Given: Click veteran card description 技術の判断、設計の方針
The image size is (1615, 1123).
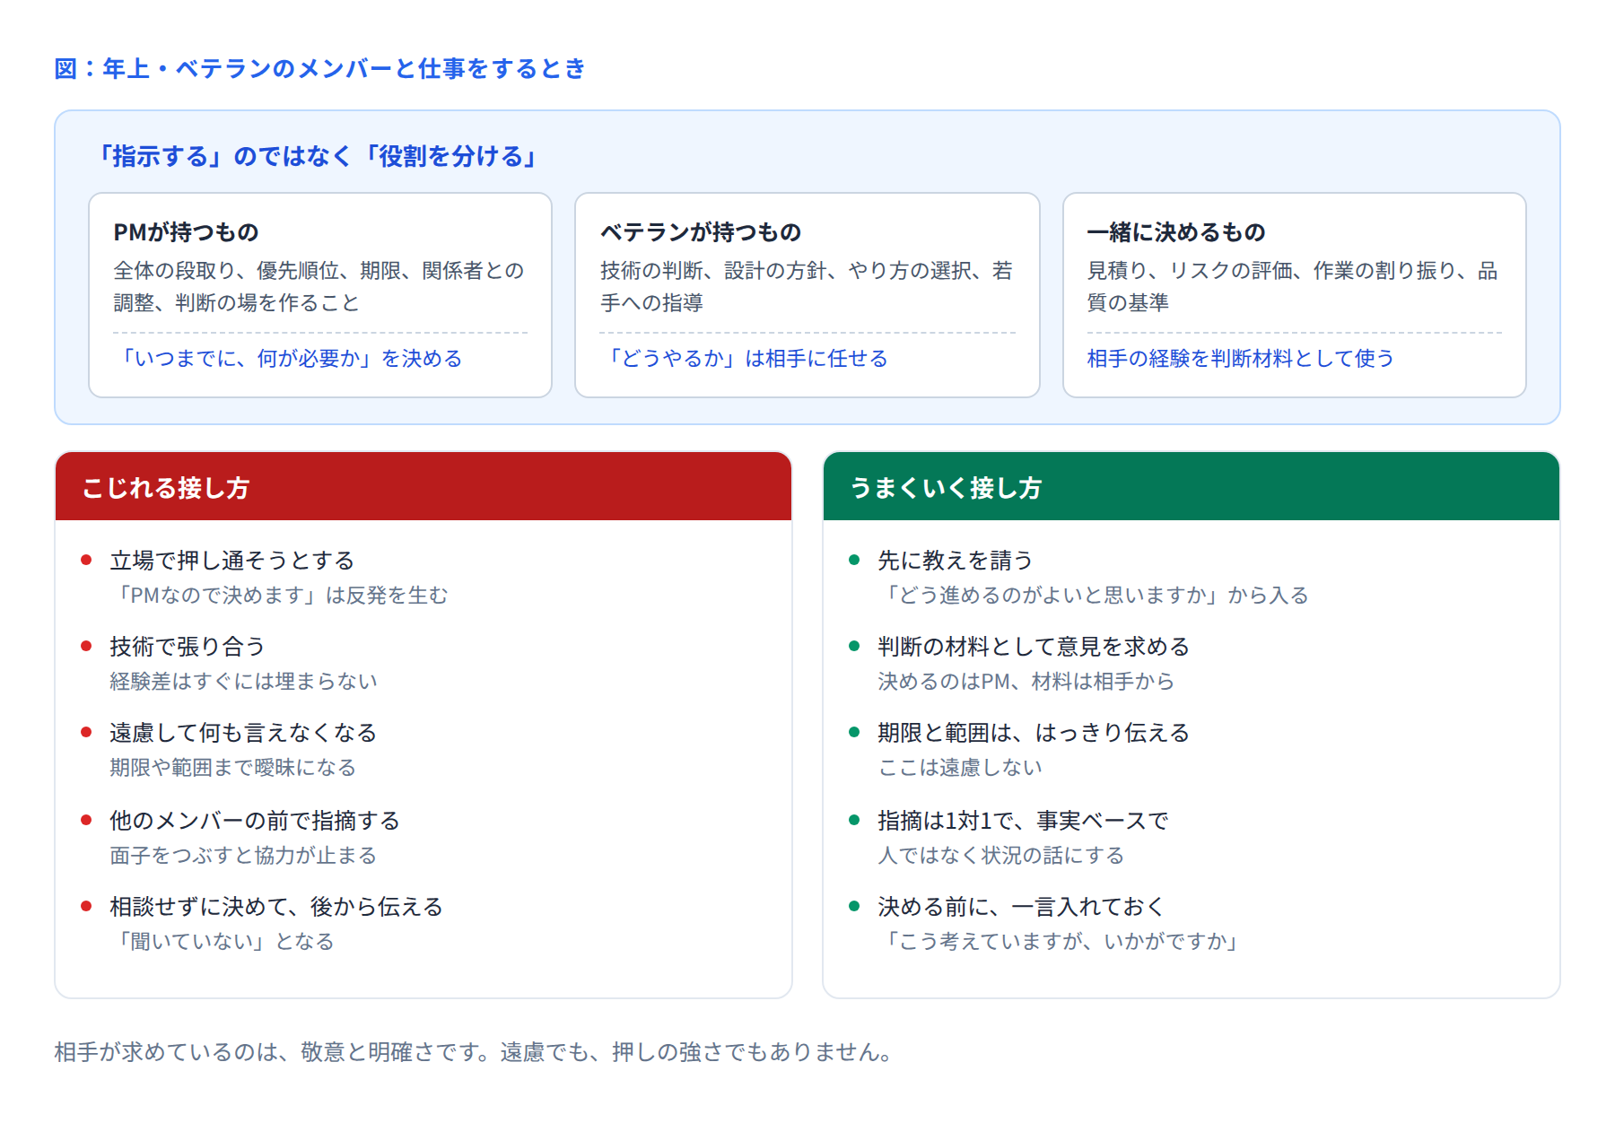Looking at the screenshot, I should tap(807, 287).
